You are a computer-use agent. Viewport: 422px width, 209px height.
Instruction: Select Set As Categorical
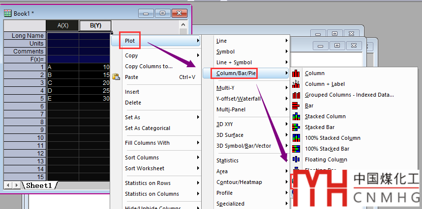[x=156, y=128]
